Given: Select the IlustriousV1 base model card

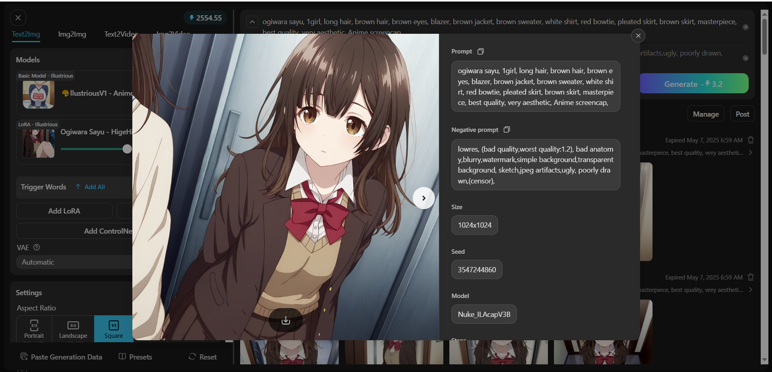Looking at the screenshot, I should (x=74, y=93).
